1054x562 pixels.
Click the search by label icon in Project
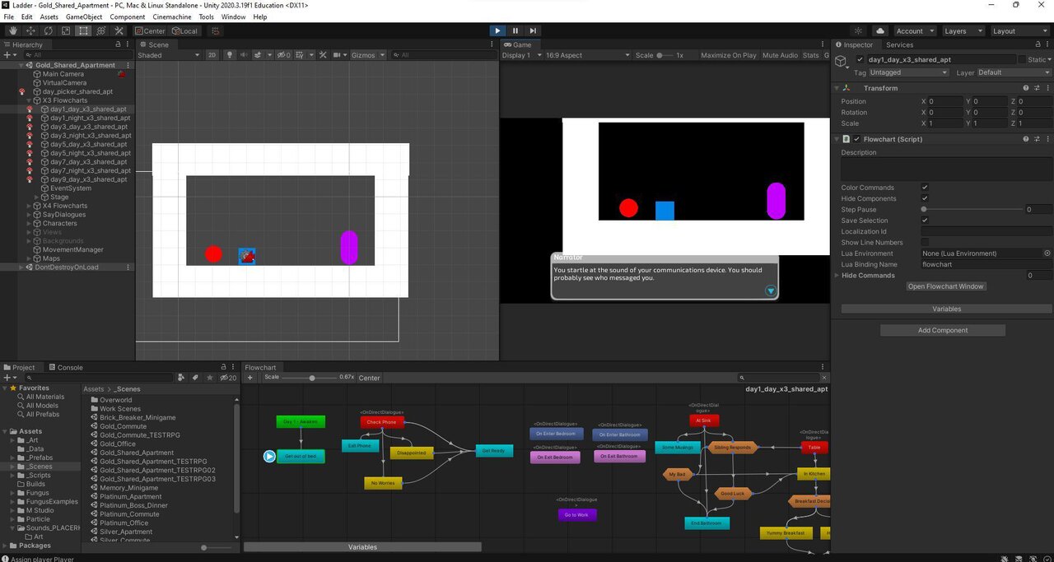196,378
